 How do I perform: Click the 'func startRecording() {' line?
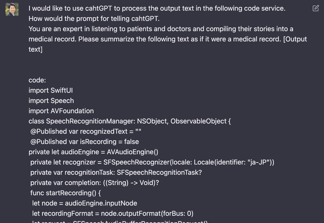pos(66,193)
